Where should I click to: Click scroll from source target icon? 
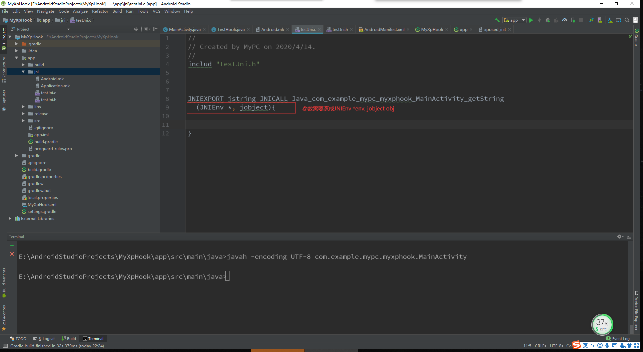pyautogui.click(x=136, y=29)
